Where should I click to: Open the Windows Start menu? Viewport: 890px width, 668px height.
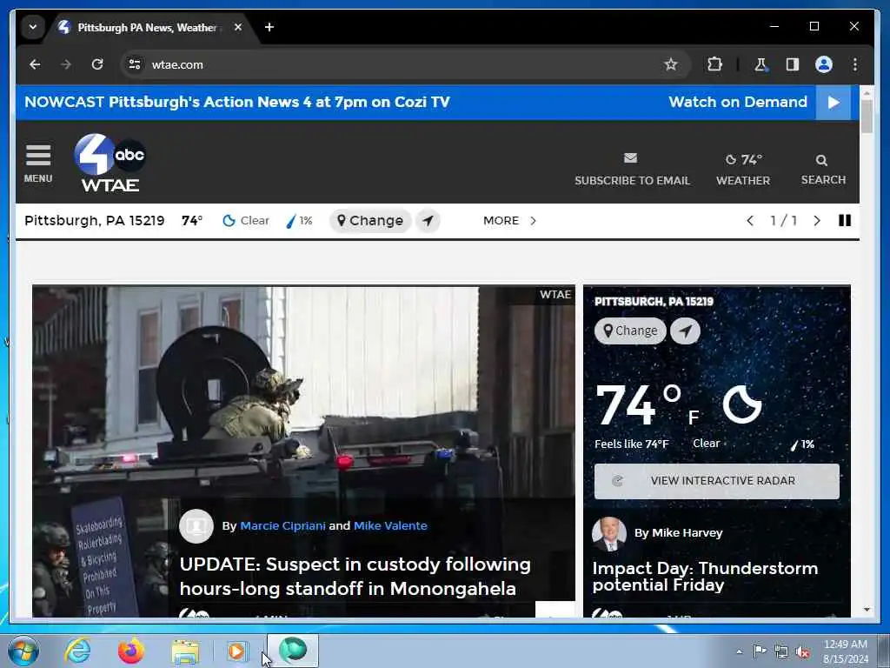click(23, 651)
